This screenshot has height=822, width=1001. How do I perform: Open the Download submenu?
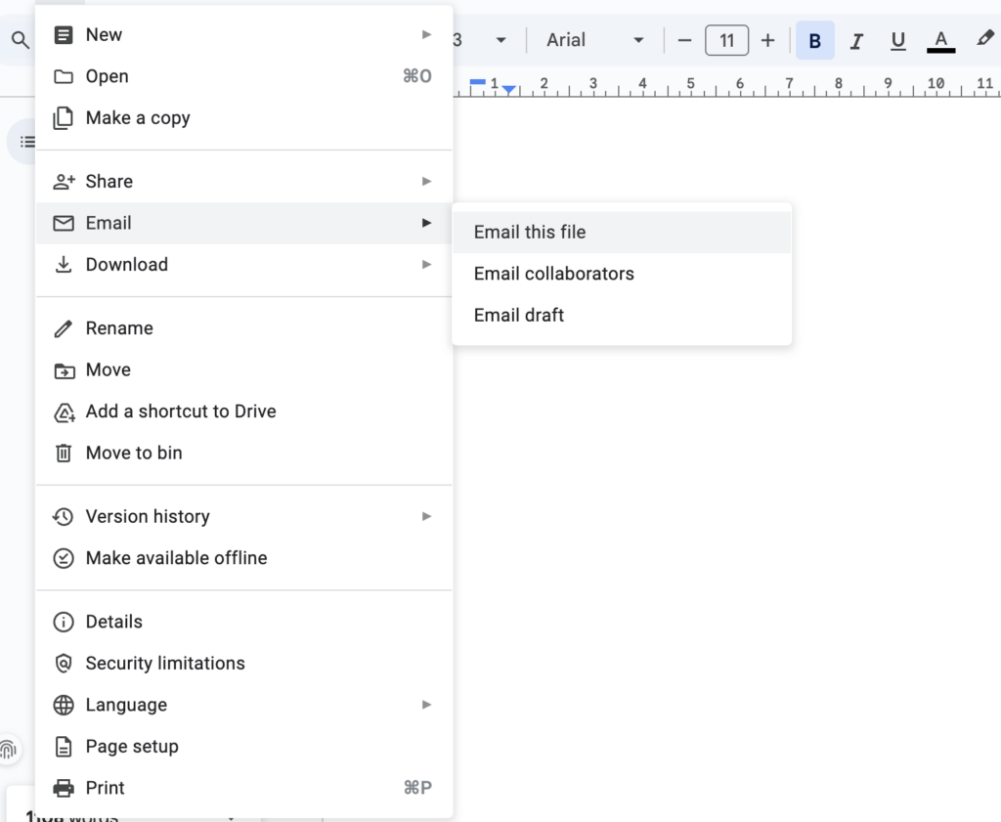click(x=243, y=264)
